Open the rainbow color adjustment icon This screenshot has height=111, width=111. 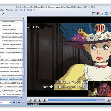click(98, 14)
